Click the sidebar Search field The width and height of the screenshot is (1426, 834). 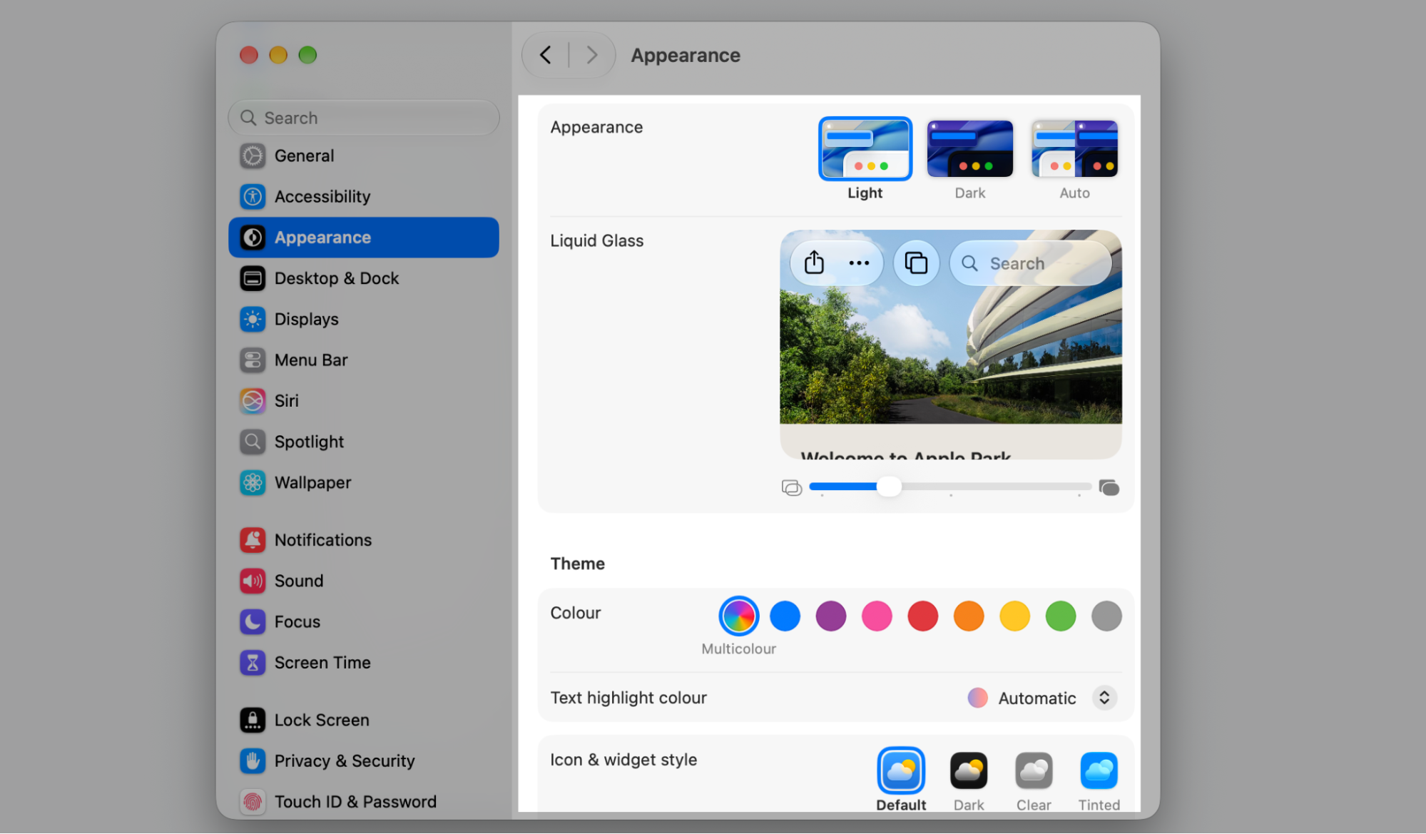point(363,118)
